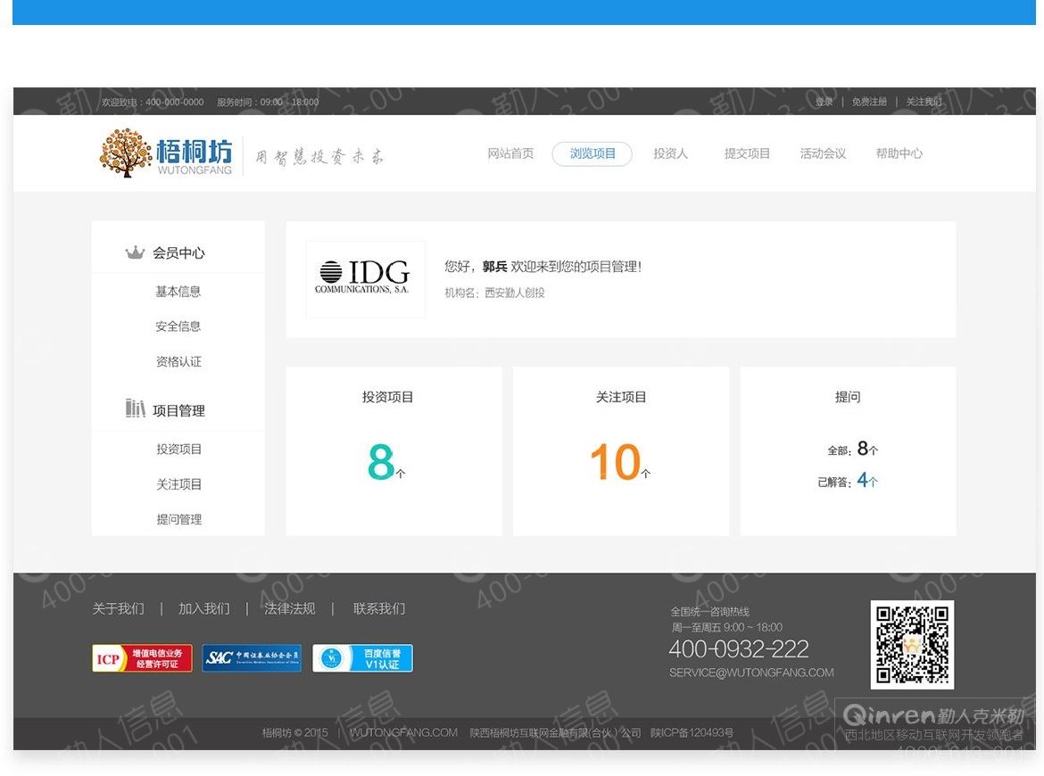Viewport: 1044px width, 776px height.
Task: Click the 提问 card title
Action: coord(848,397)
